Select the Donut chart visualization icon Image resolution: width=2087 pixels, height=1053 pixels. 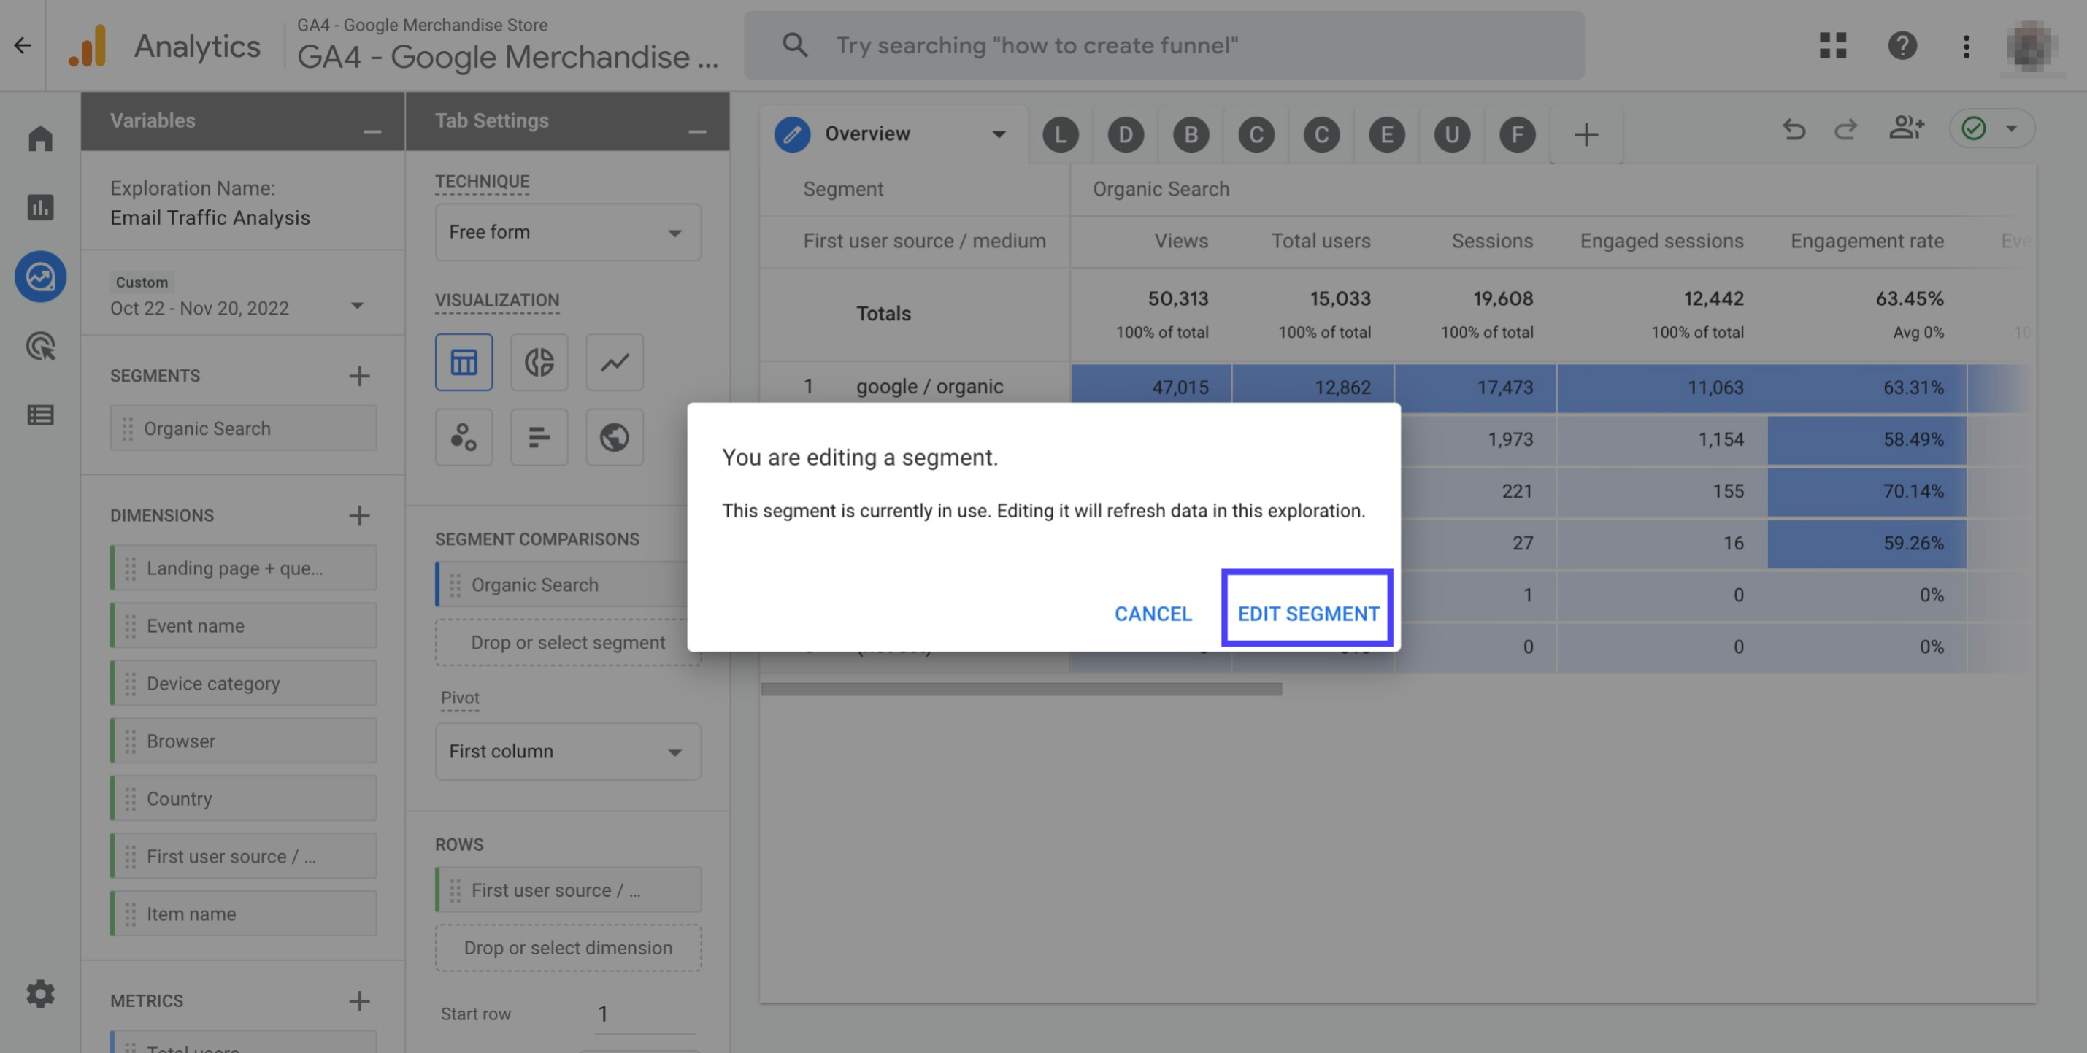click(539, 362)
